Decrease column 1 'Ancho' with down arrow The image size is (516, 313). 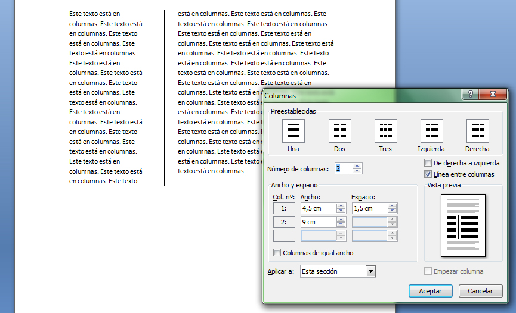(341, 211)
